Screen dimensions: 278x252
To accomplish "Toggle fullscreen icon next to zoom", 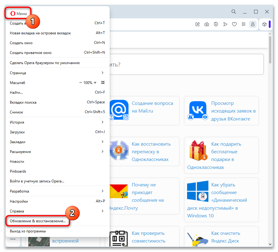I will [x=103, y=82].
